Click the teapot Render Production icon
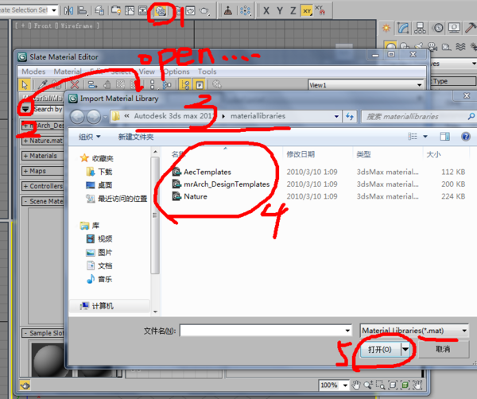The height and width of the screenshot is (399, 477). tap(204, 11)
